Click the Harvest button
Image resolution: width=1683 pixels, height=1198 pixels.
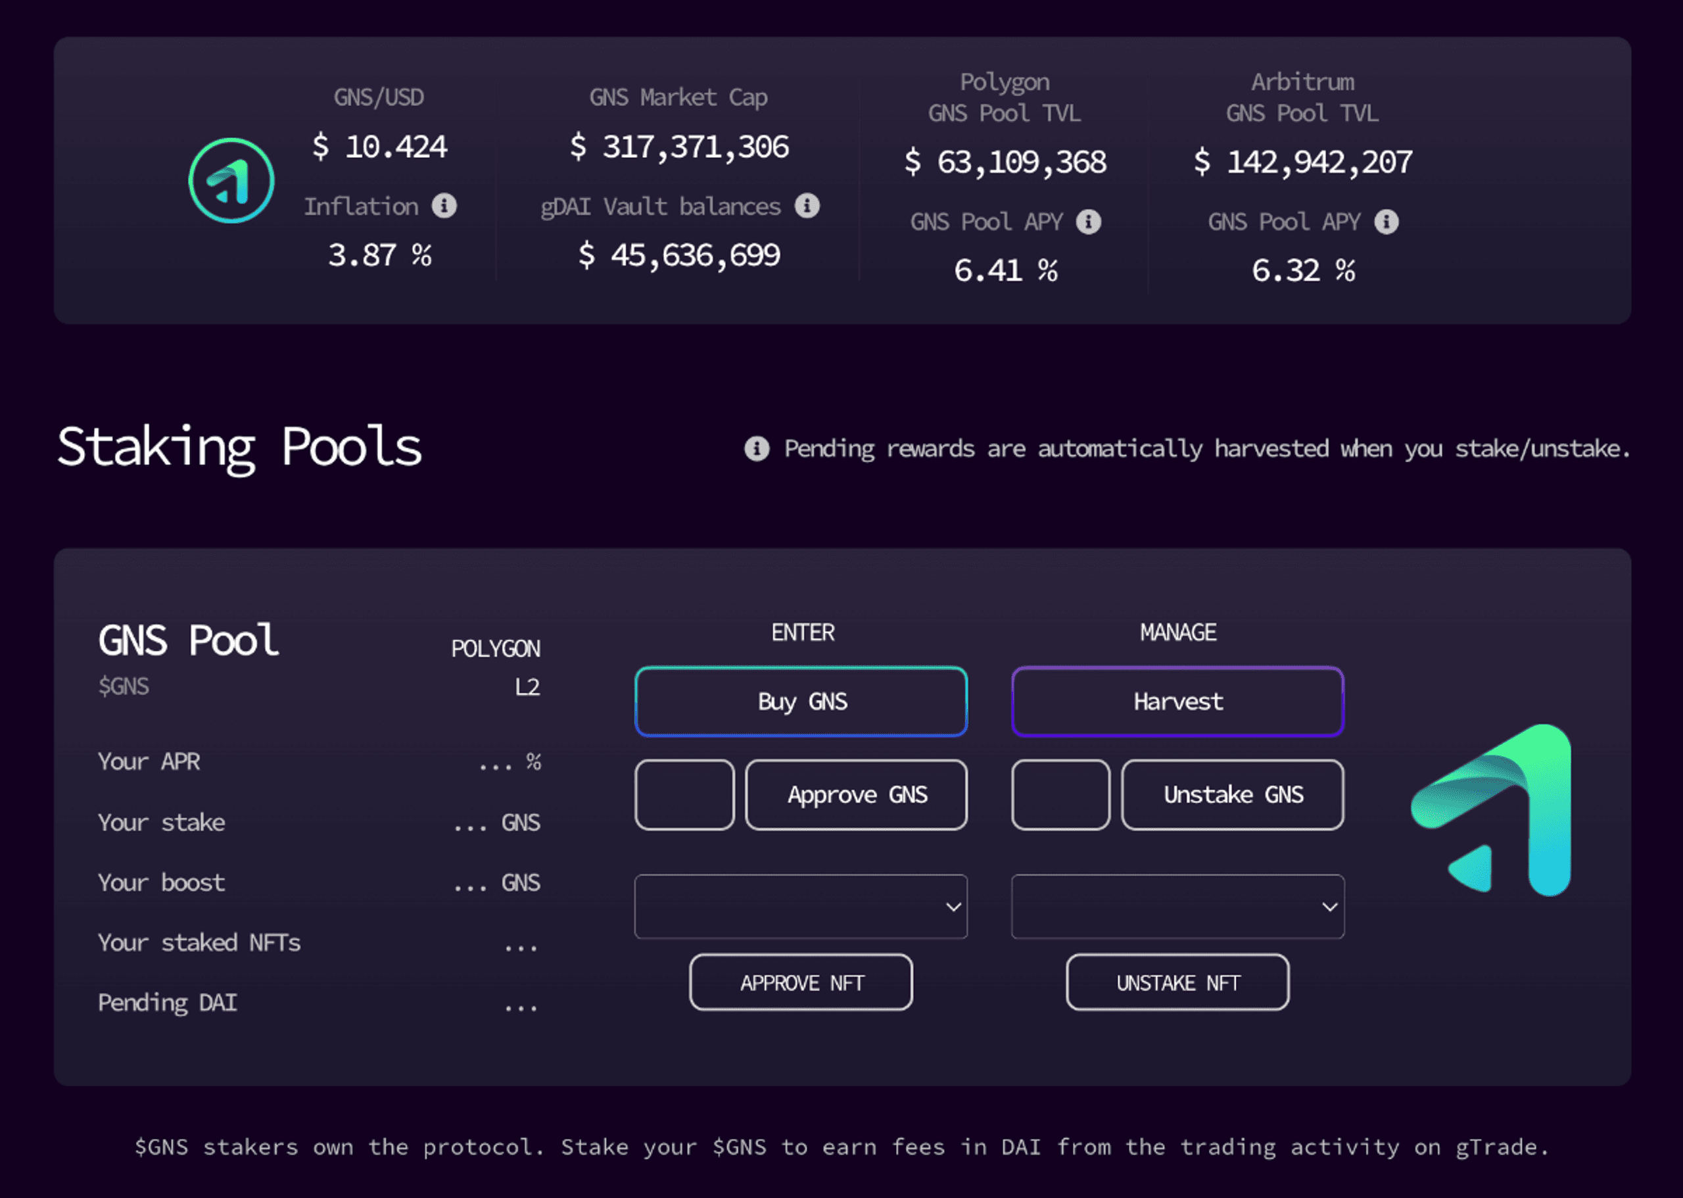tap(1178, 702)
